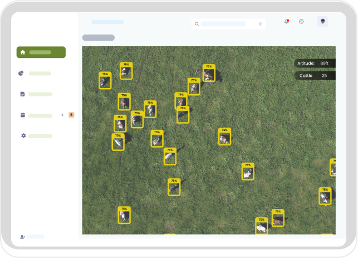Open the calendar sidebar item
The height and width of the screenshot is (258, 358).
23,115
